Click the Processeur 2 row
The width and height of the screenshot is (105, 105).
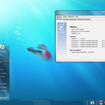pos(88,45)
